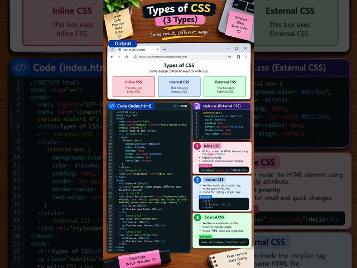Click 'Types of CSS' heading in the output page

pos(179,65)
